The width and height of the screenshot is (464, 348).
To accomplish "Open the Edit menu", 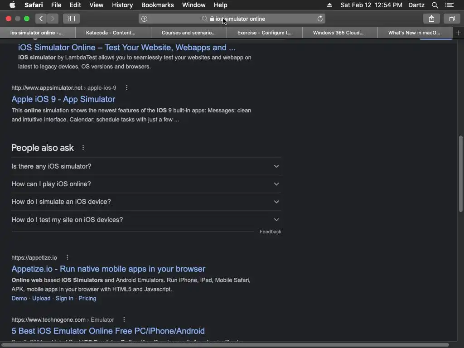I will 75,5.
